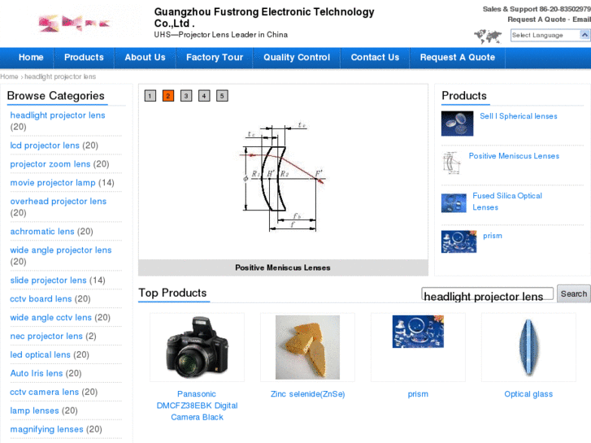Click the Optical glass lens image
Screen dimensions: 591x443
pos(528,347)
